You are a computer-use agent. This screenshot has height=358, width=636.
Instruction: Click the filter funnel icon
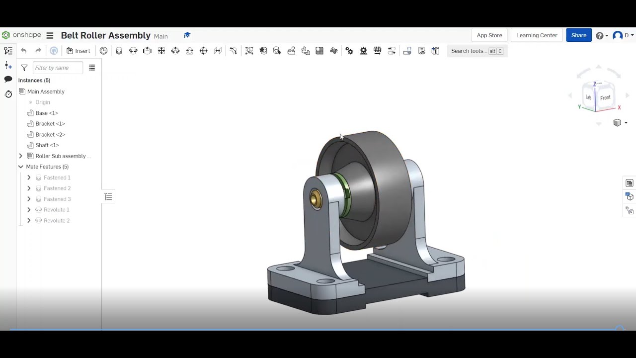pyautogui.click(x=24, y=68)
